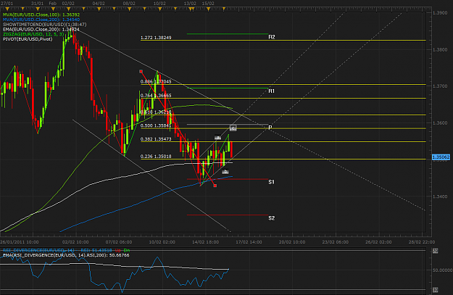Screen dimensions: 453x295
Task: Click the 0.500 Fibonacci label 1.35841
Action: (156, 125)
